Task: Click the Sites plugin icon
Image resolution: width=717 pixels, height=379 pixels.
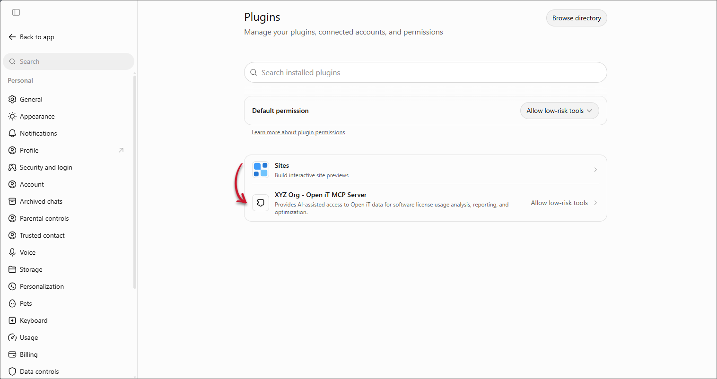Action: [261, 170]
